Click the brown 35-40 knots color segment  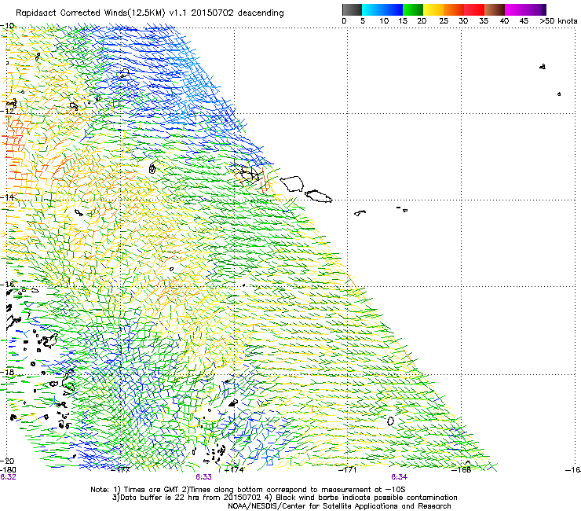[x=495, y=9]
